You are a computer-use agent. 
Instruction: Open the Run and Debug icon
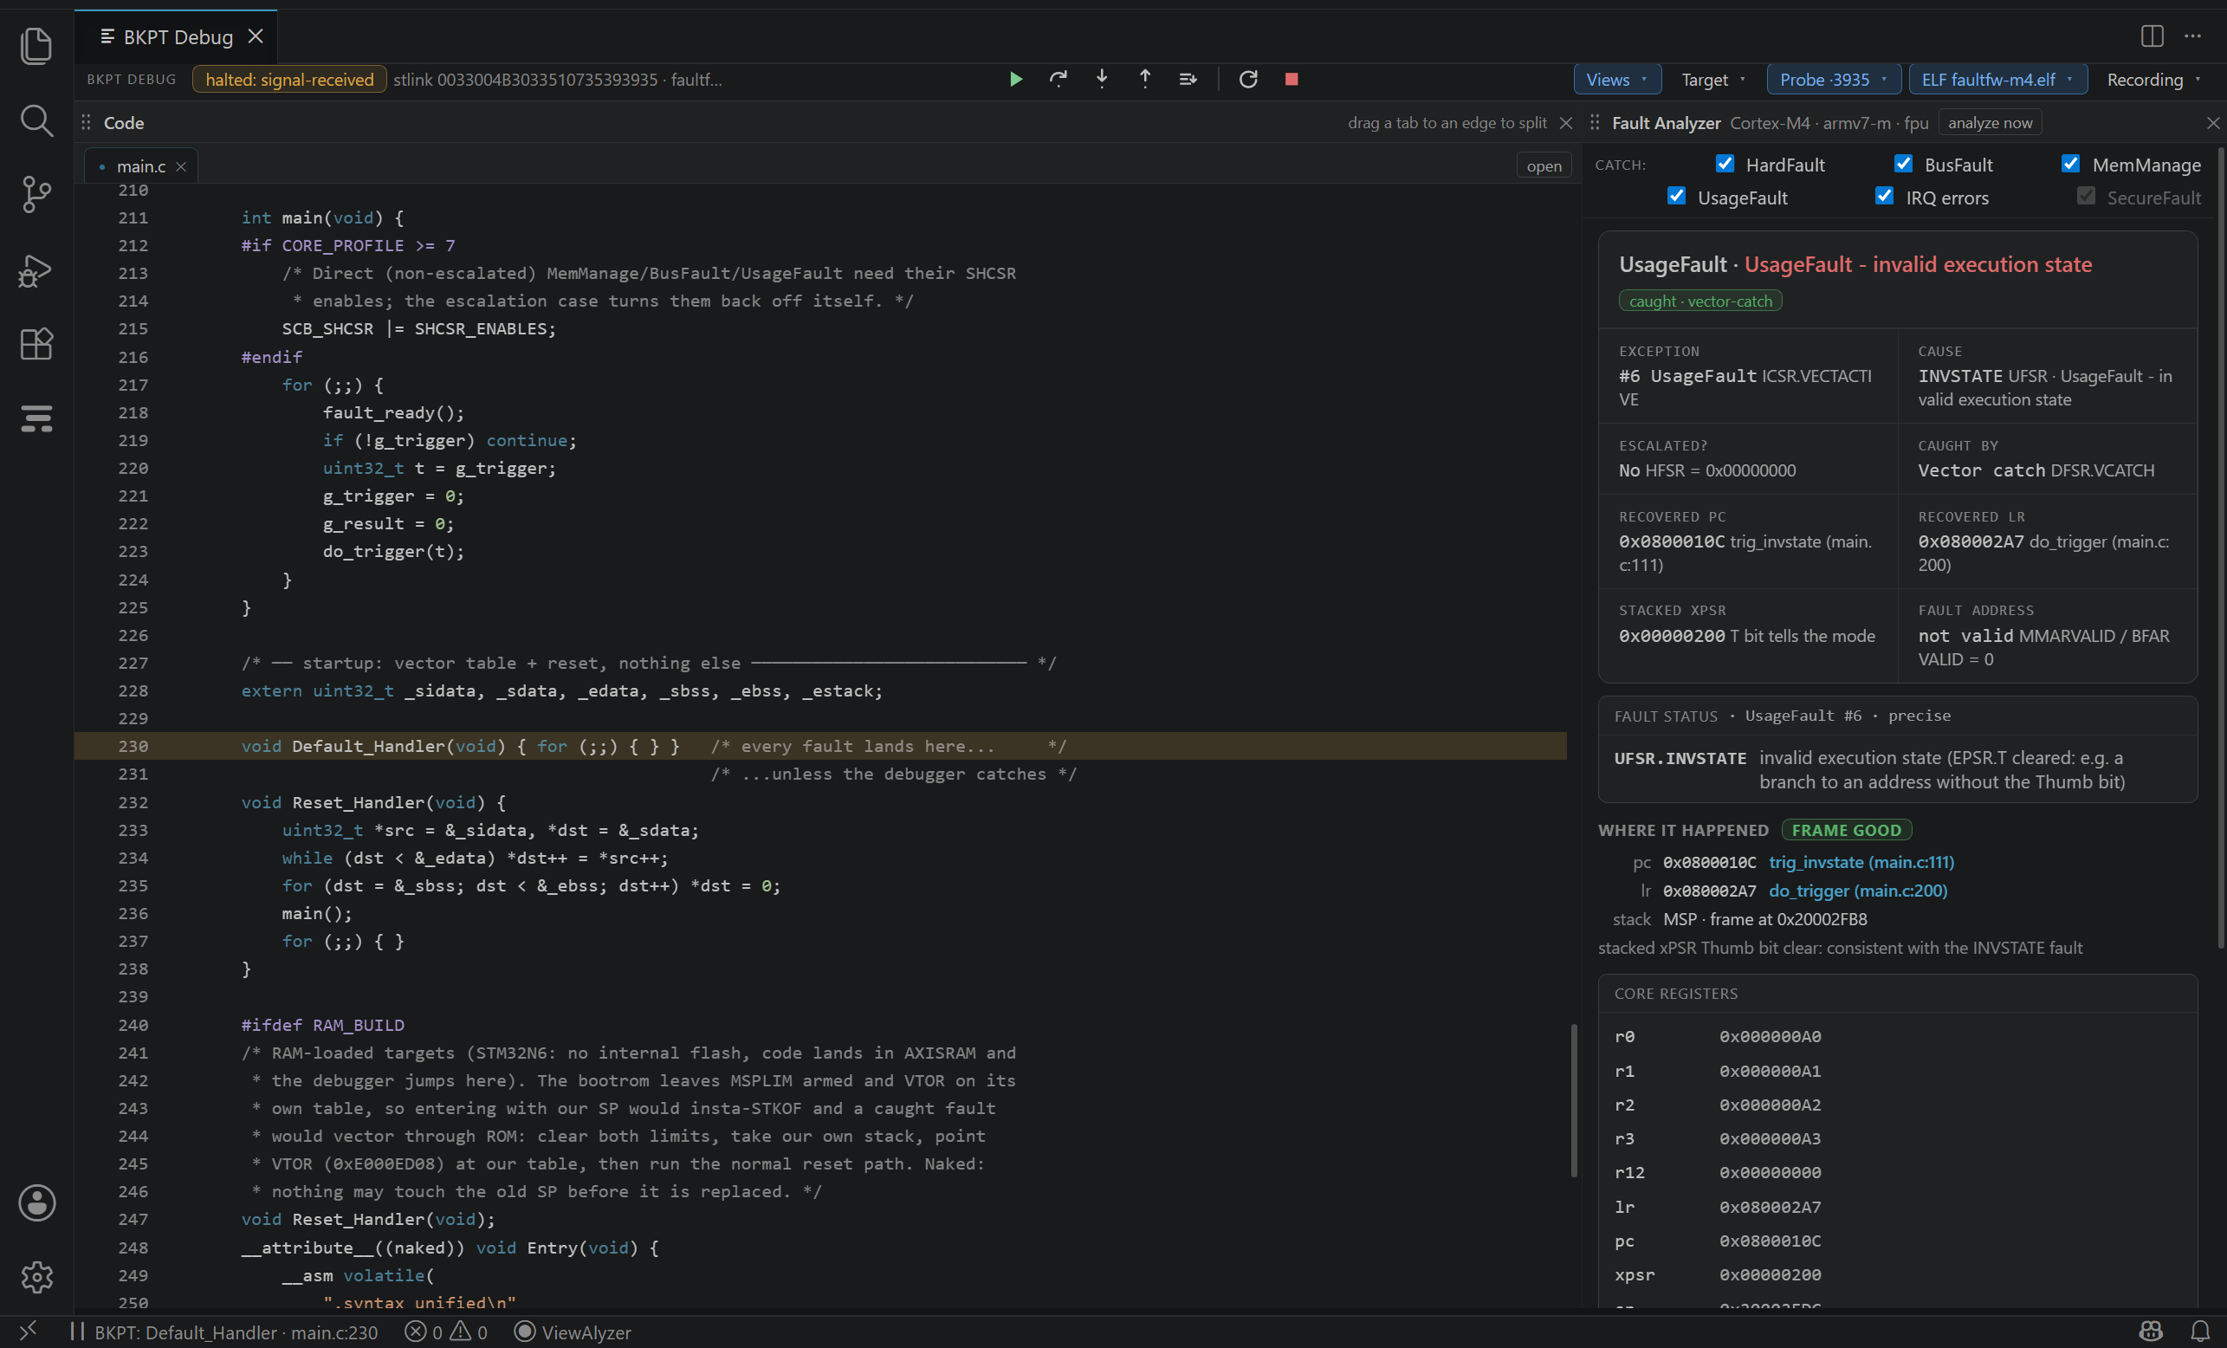click(x=36, y=269)
